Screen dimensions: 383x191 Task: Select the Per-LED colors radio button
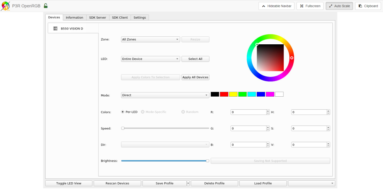[123, 112]
